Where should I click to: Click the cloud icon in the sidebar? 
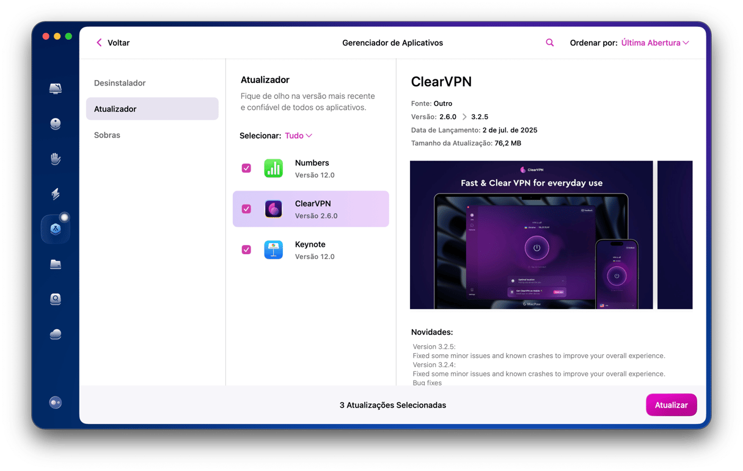pos(56,334)
